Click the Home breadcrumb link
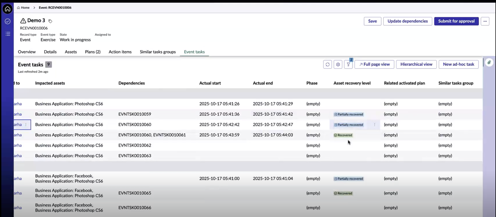 tap(23, 8)
